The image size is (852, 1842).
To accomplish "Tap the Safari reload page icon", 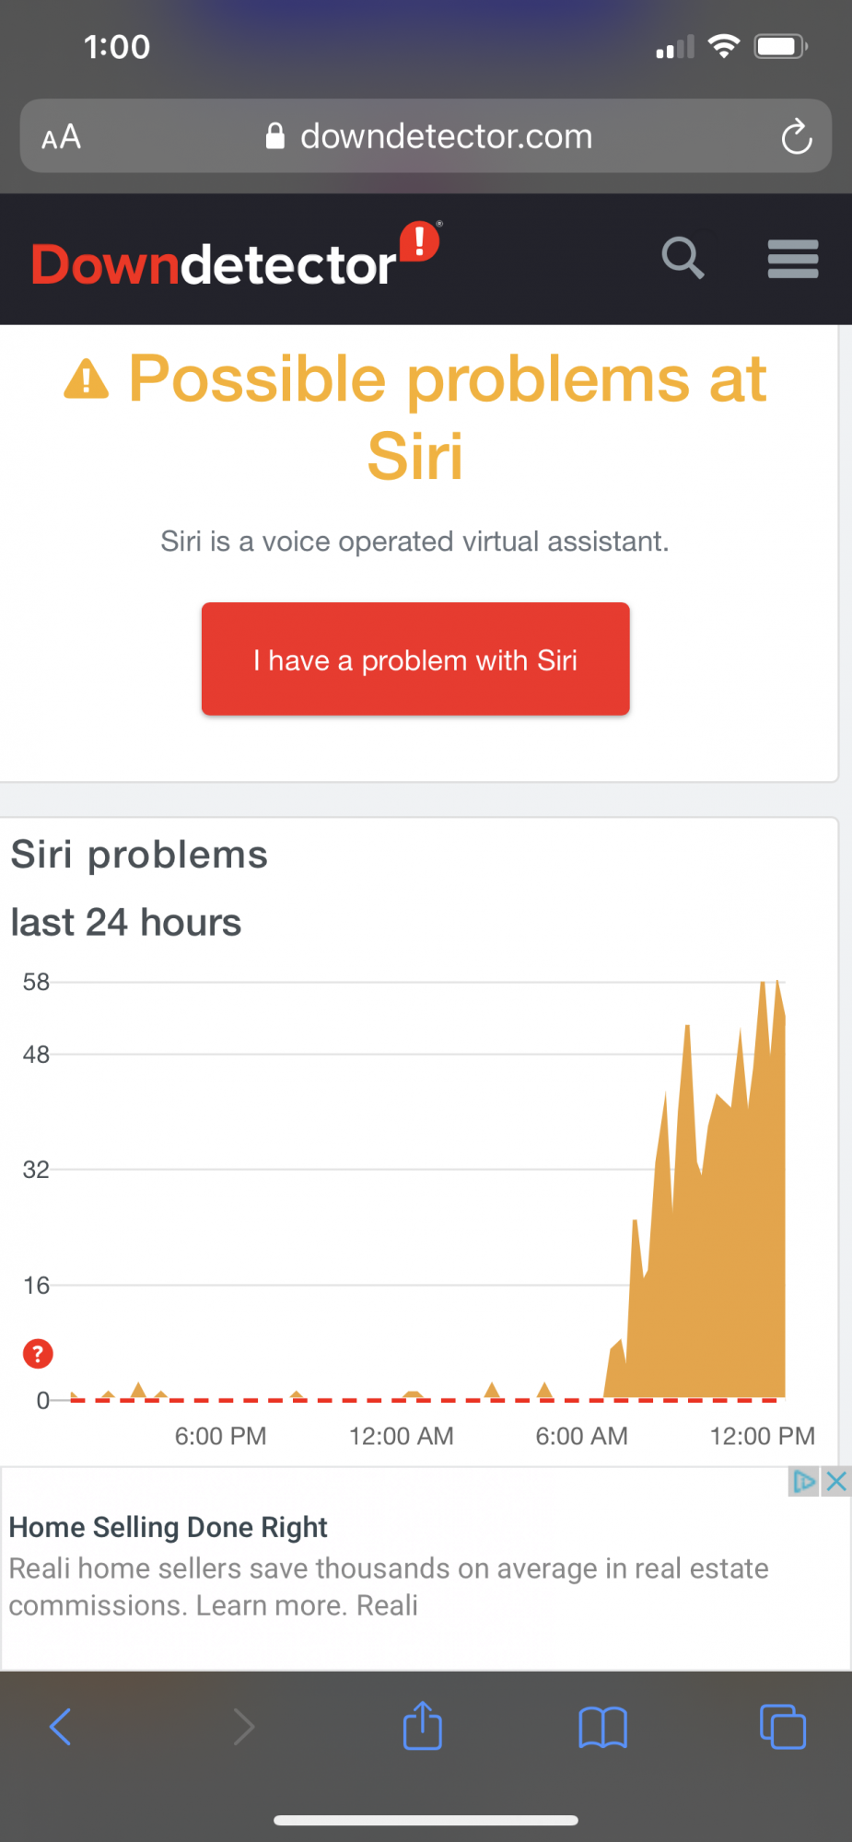I will click(x=797, y=136).
